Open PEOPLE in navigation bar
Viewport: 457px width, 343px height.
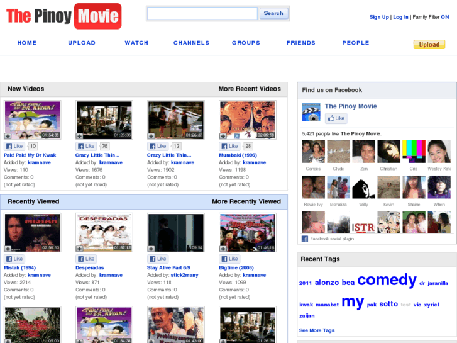click(356, 43)
